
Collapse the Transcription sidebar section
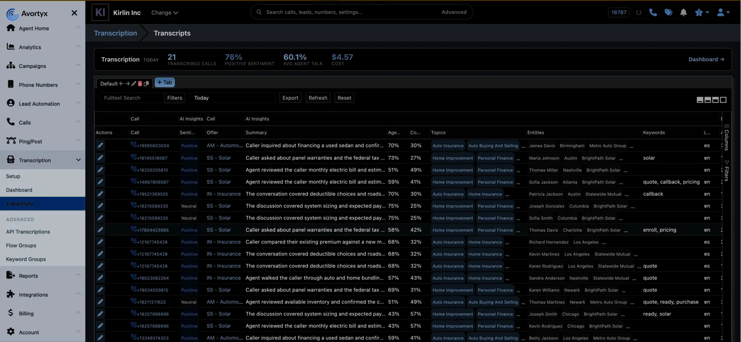pos(42,160)
